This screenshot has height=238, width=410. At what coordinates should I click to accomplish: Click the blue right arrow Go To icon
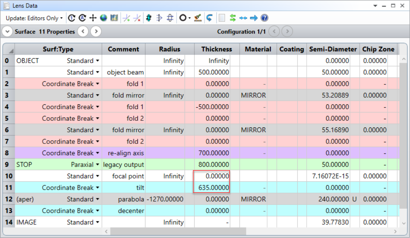[x=254, y=18]
